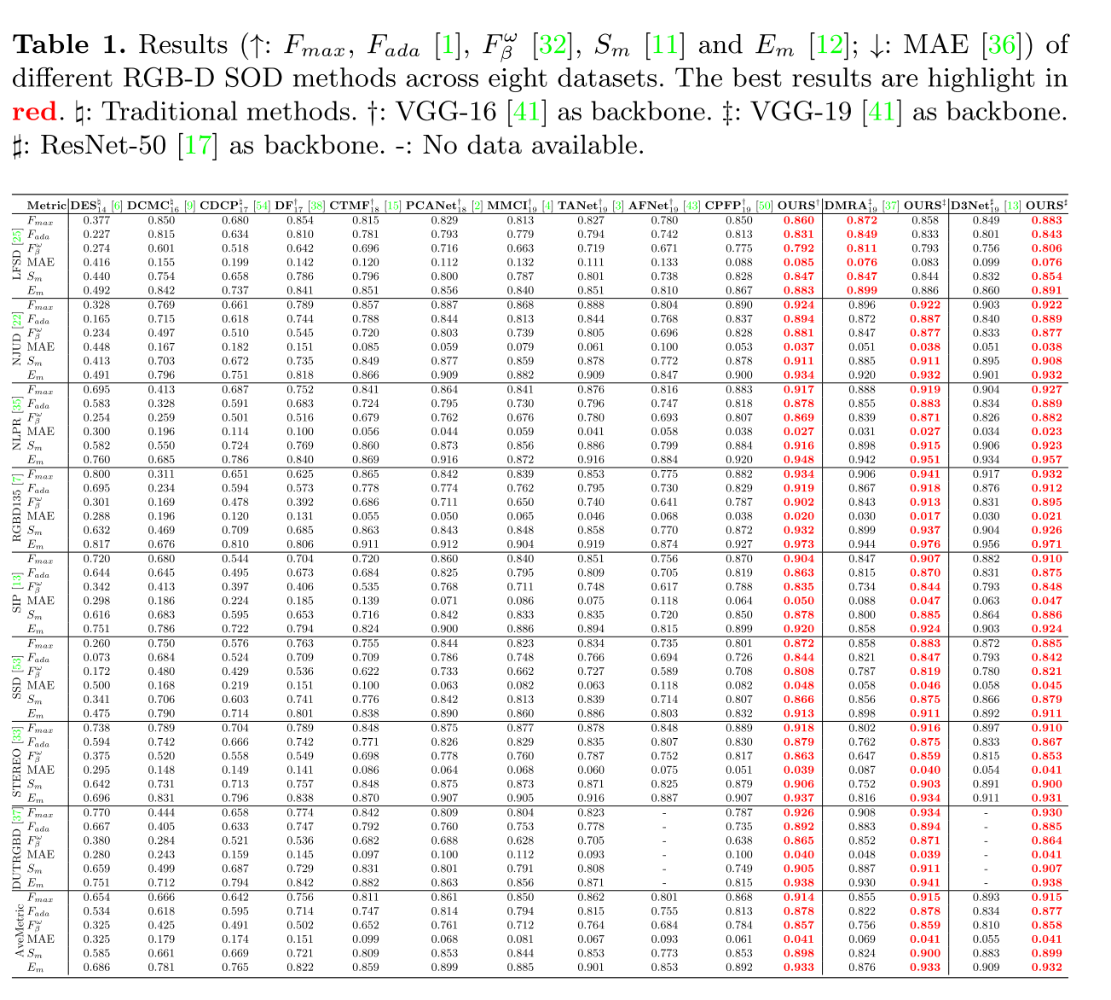Open reference [3] beside the TANet header
The image size is (1111, 1000).
click(x=619, y=206)
